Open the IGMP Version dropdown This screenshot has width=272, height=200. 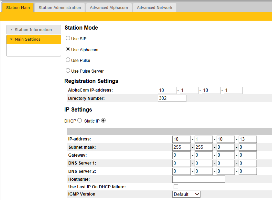click(186, 194)
